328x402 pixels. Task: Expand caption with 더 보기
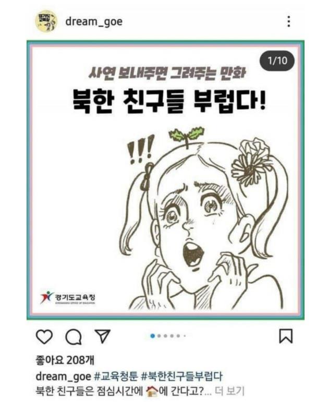pyautogui.click(x=229, y=391)
